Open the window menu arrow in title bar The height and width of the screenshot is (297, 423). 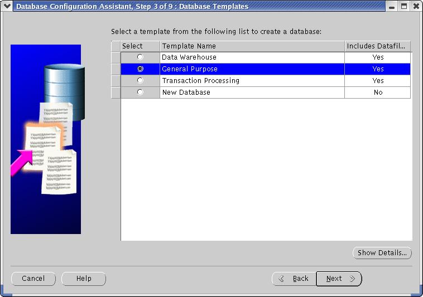(7, 6)
